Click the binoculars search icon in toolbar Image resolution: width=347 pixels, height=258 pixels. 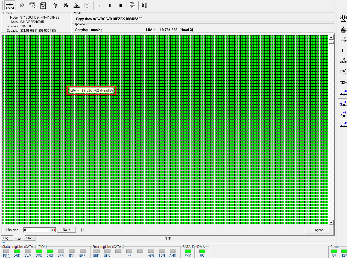point(66,5)
